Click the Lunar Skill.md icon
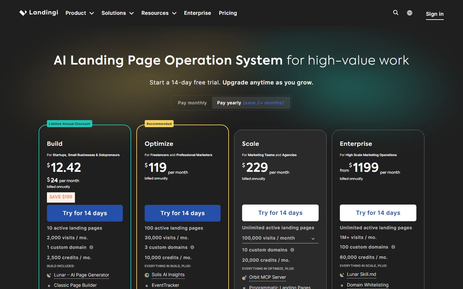463x289 pixels. click(x=342, y=275)
